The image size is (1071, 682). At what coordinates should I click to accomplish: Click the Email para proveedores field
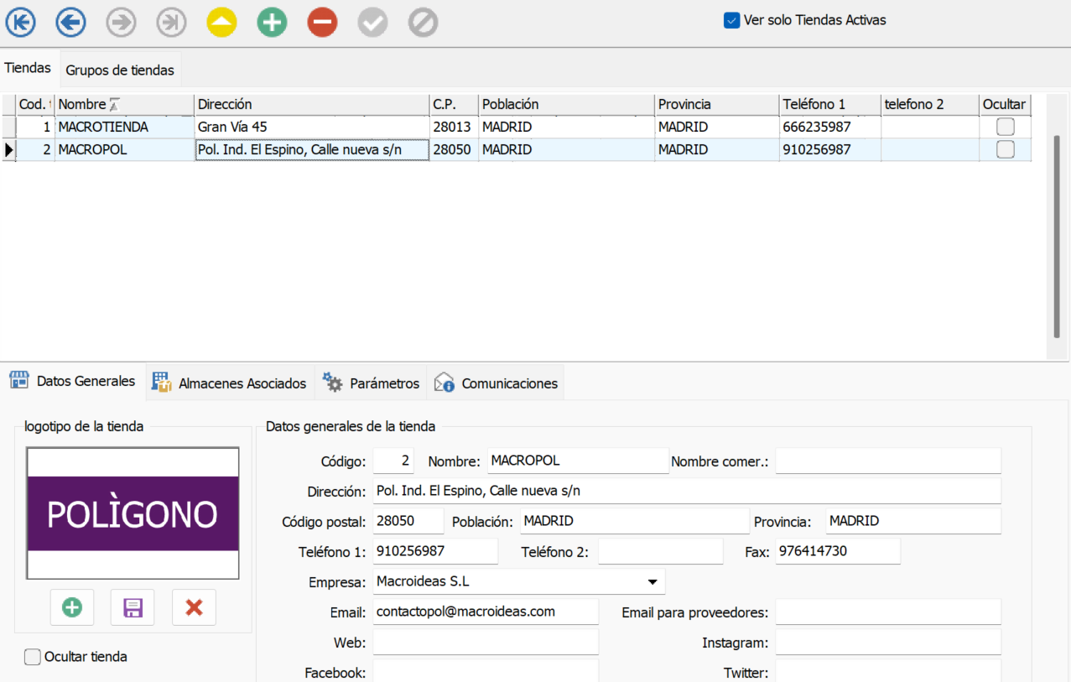888,612
